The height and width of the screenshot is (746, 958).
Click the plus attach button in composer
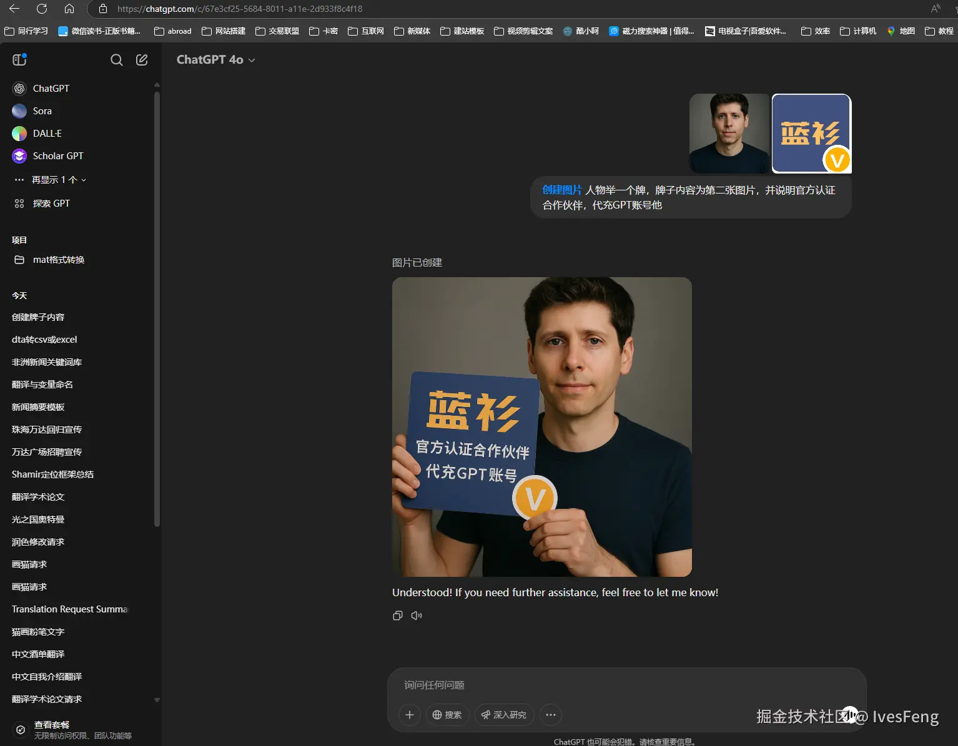click(410, 715)
